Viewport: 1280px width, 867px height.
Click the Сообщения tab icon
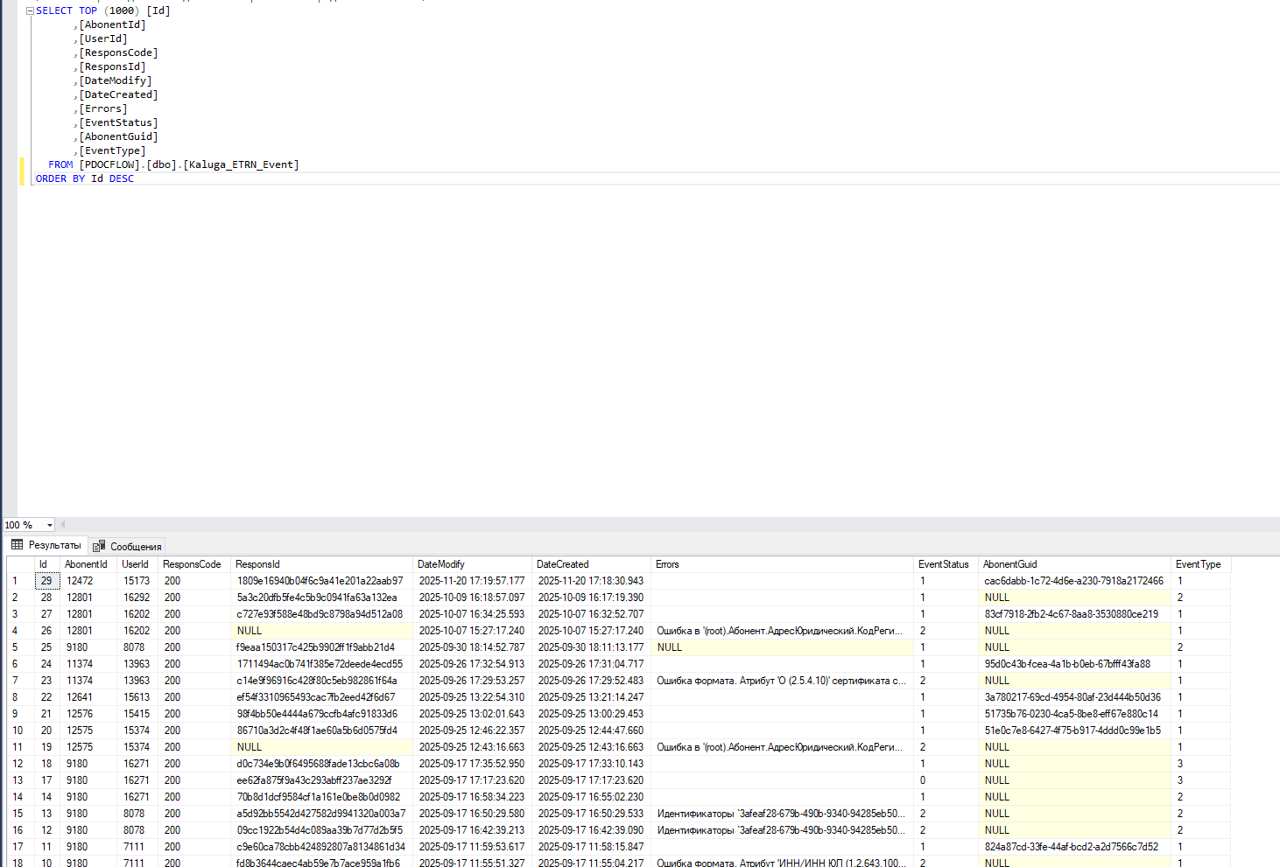pyautogui.click(x=99, y=546)
